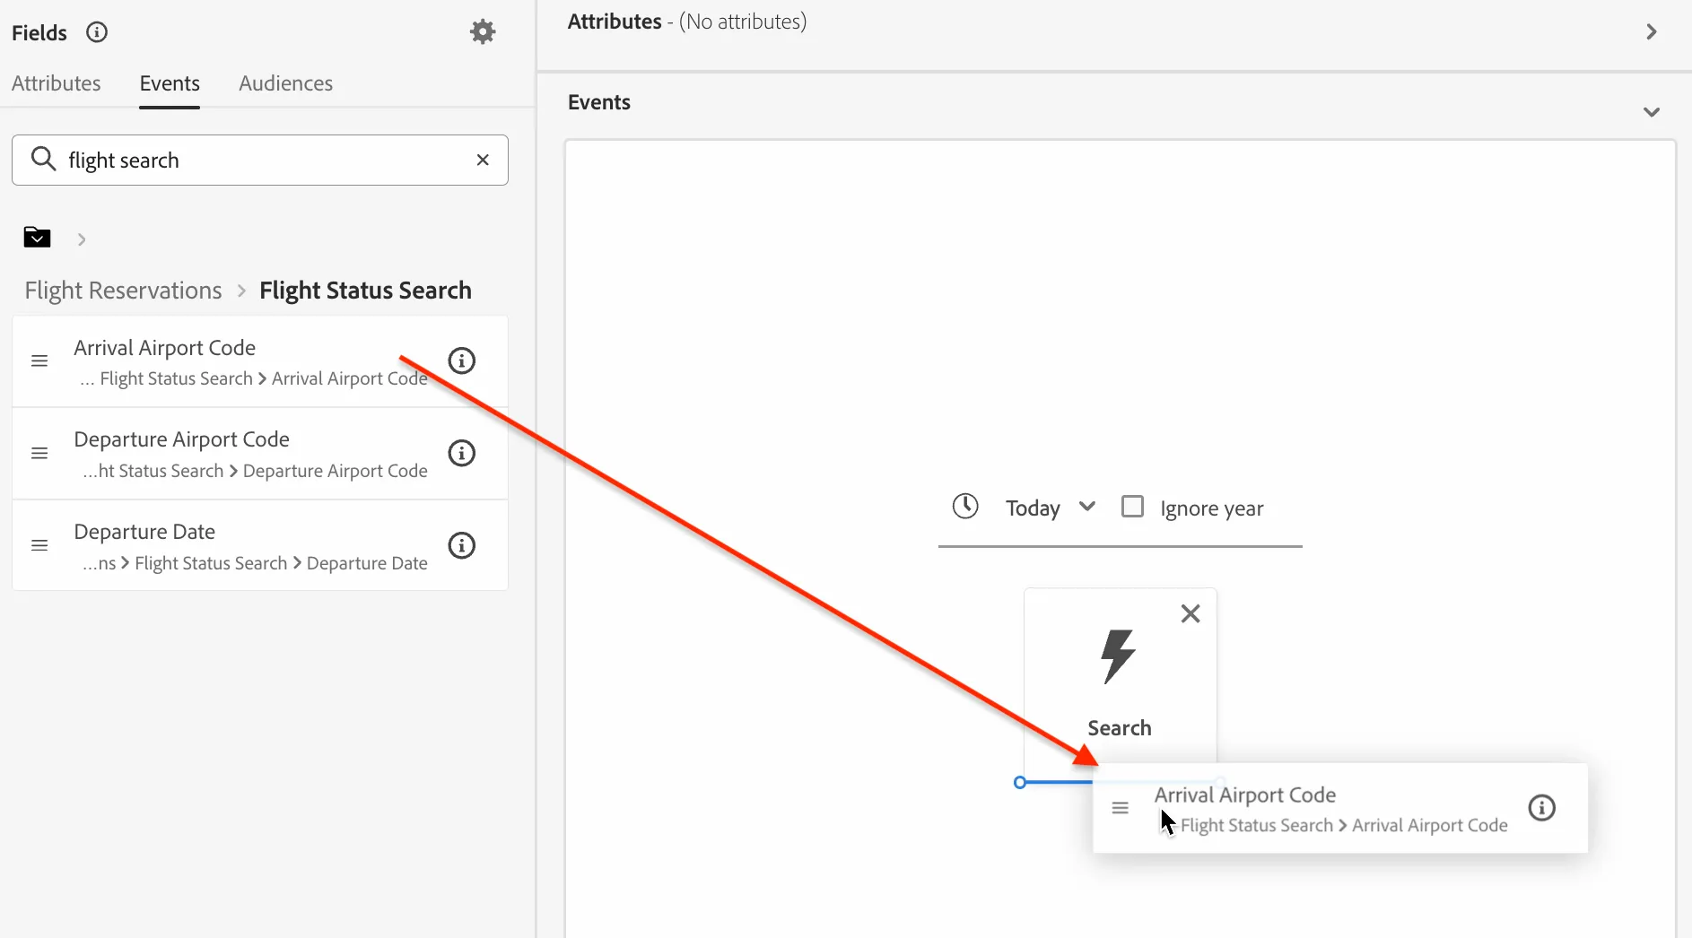Image resolution: width=1692 pixels, height=938 pixels.
Task: Click the breadcrumb chevron after the folder
Action: 82,239
